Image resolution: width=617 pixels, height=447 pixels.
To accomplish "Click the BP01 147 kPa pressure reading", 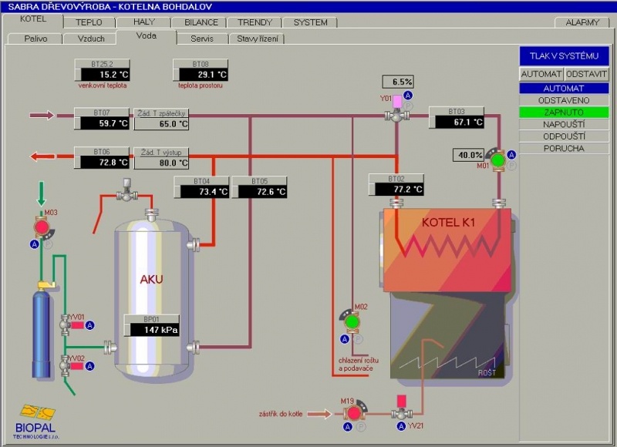I will pyautogui.click(x=152, y=325).
